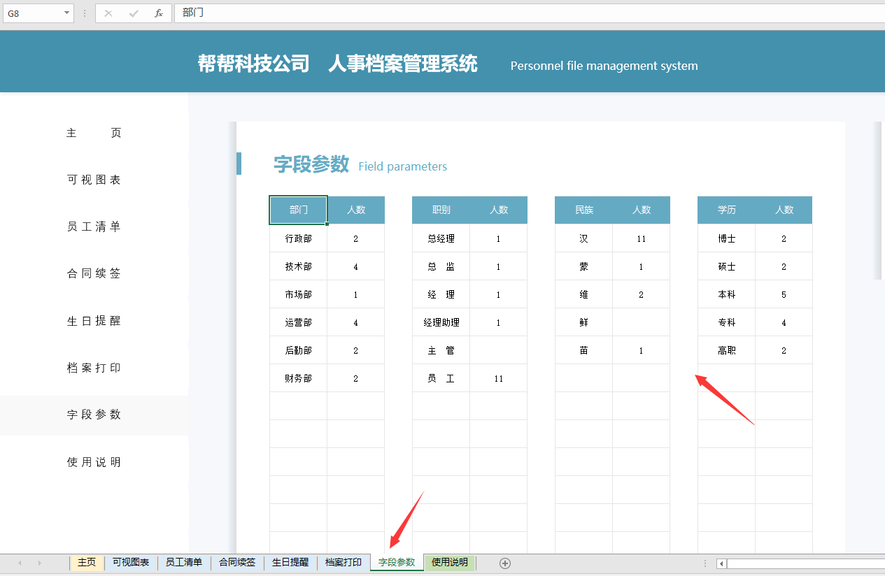Viewport: 885px width, 576px height.
Task: Select the 职别 header cell
Action: [x=441, y=210]
